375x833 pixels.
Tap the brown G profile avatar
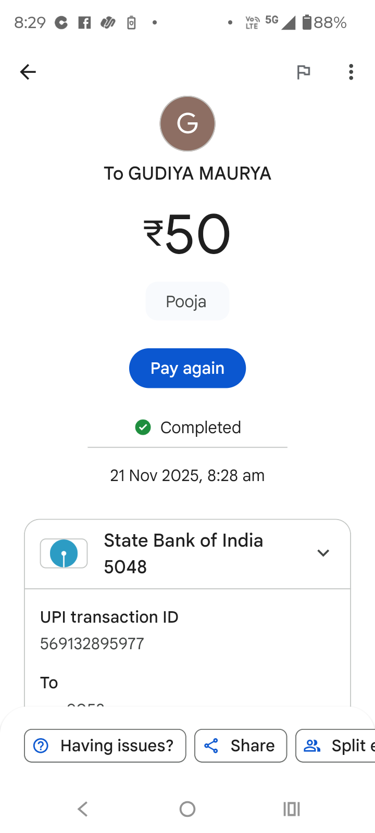187,124
